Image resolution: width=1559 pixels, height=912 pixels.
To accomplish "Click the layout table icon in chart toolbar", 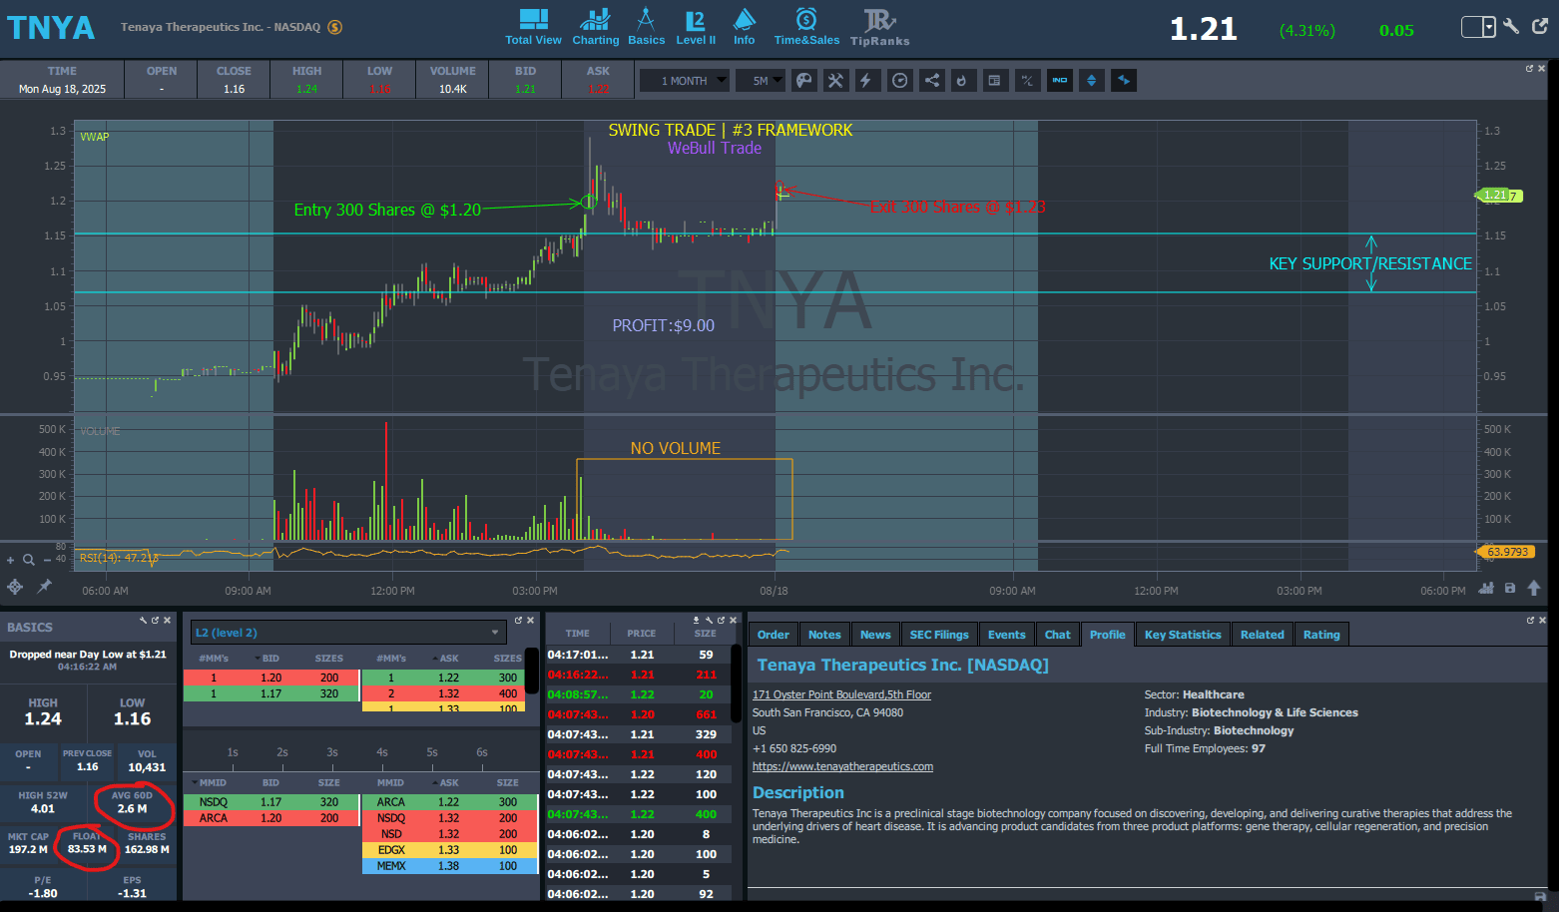I will [994, 81].
